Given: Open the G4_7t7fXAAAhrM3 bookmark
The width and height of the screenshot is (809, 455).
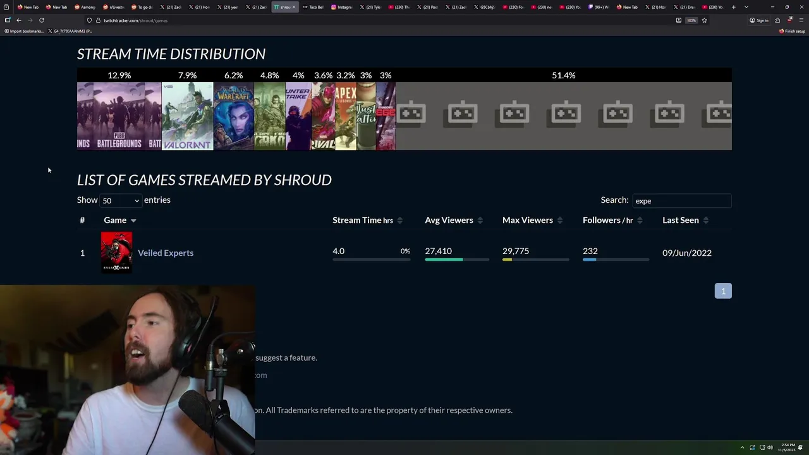Looking at the screenshot, I should click(70, 31).
